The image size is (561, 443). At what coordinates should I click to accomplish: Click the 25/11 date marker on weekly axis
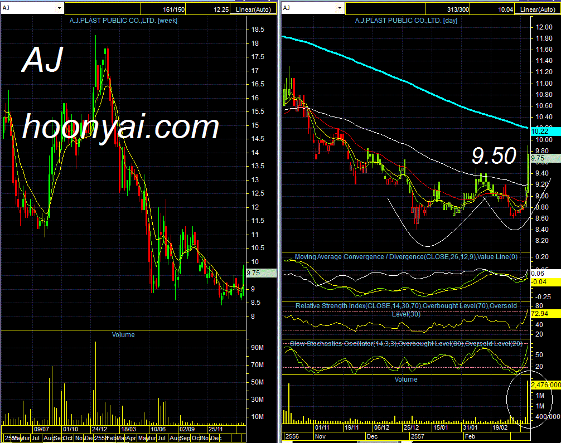tap(215, 429)
